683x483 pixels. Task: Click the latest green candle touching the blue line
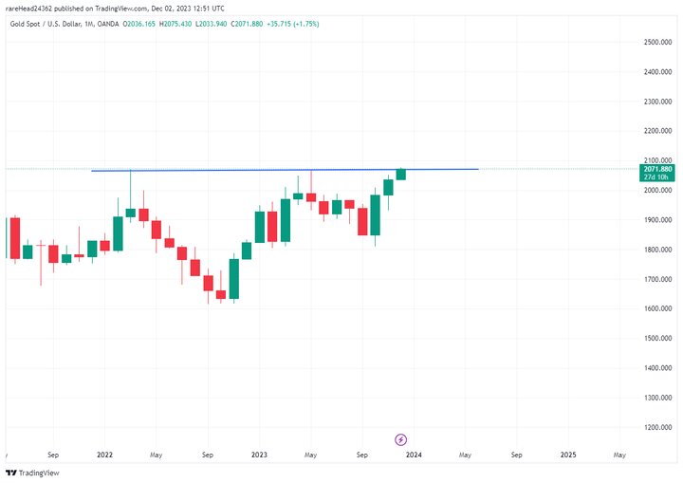coord(401,174)
